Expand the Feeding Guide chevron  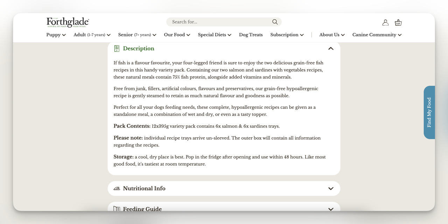[331, 209]
